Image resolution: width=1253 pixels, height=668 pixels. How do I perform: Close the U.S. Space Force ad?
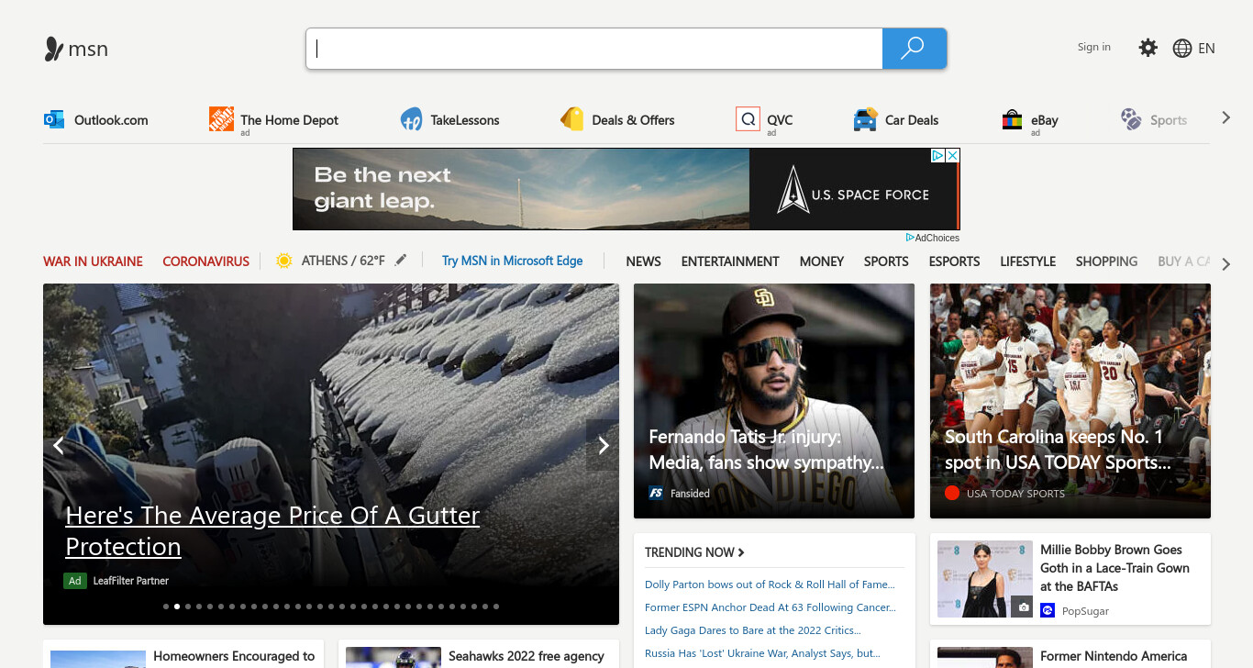952,156
